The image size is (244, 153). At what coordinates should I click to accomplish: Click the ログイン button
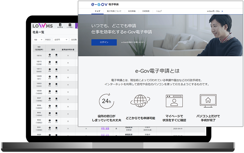point(104,42)
